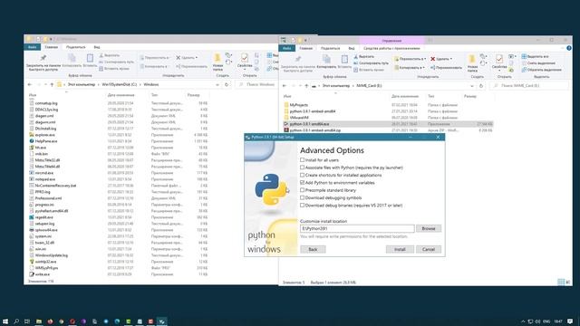580x326 pixels.
Task: Click Browse for the install location
Action: pos(429,228)
